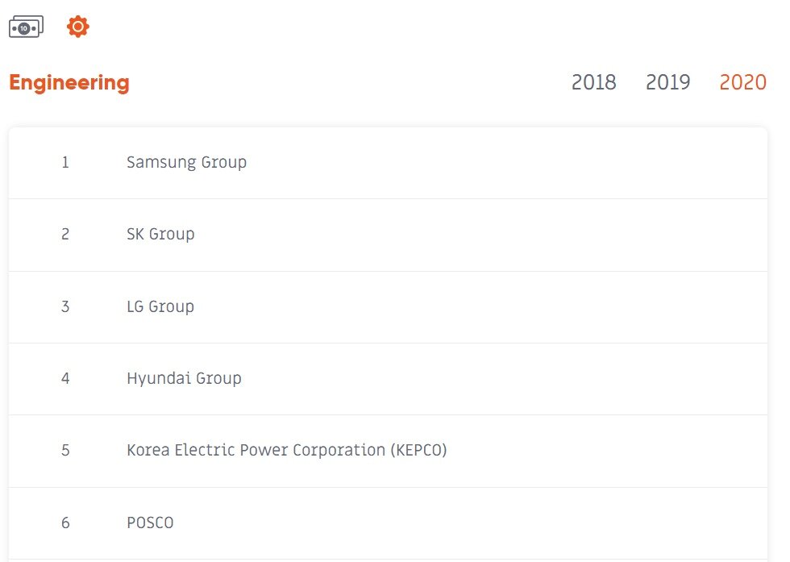The width and height of the screenshot is (790, 562).
Task: Click rank number 1 in list
Action: pos(65,162)
